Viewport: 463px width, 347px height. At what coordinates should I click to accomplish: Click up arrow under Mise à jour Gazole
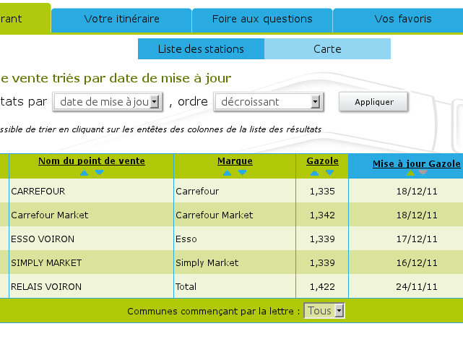[x=410, y=173]
